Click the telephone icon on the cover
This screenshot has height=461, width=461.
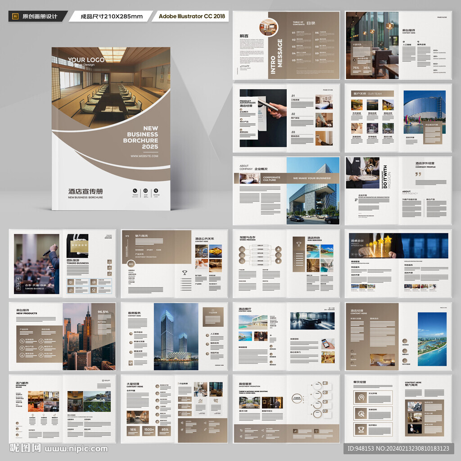click(135, 191)
